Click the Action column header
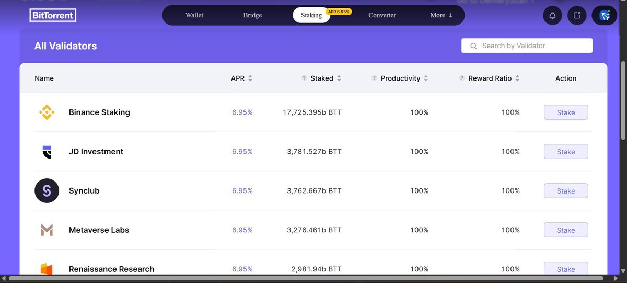627x283 pixels. [x=566, y=78]
